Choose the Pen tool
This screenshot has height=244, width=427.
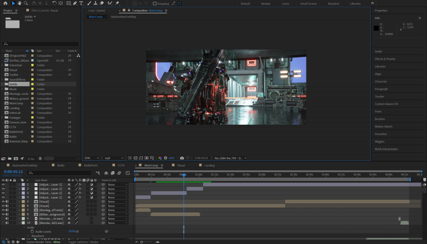point(75,3)
